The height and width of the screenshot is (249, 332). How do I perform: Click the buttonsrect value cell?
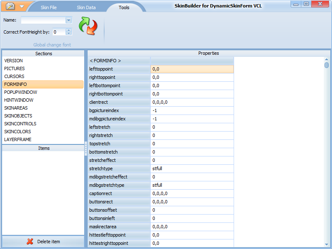pyautogui.click(x=192, y=202)
